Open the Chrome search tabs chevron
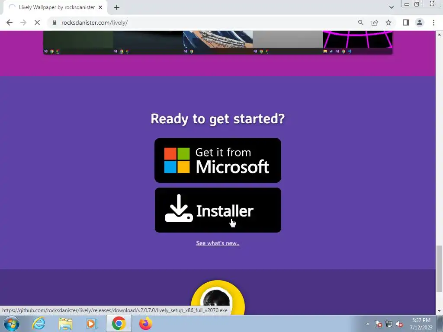 point(391,7)
